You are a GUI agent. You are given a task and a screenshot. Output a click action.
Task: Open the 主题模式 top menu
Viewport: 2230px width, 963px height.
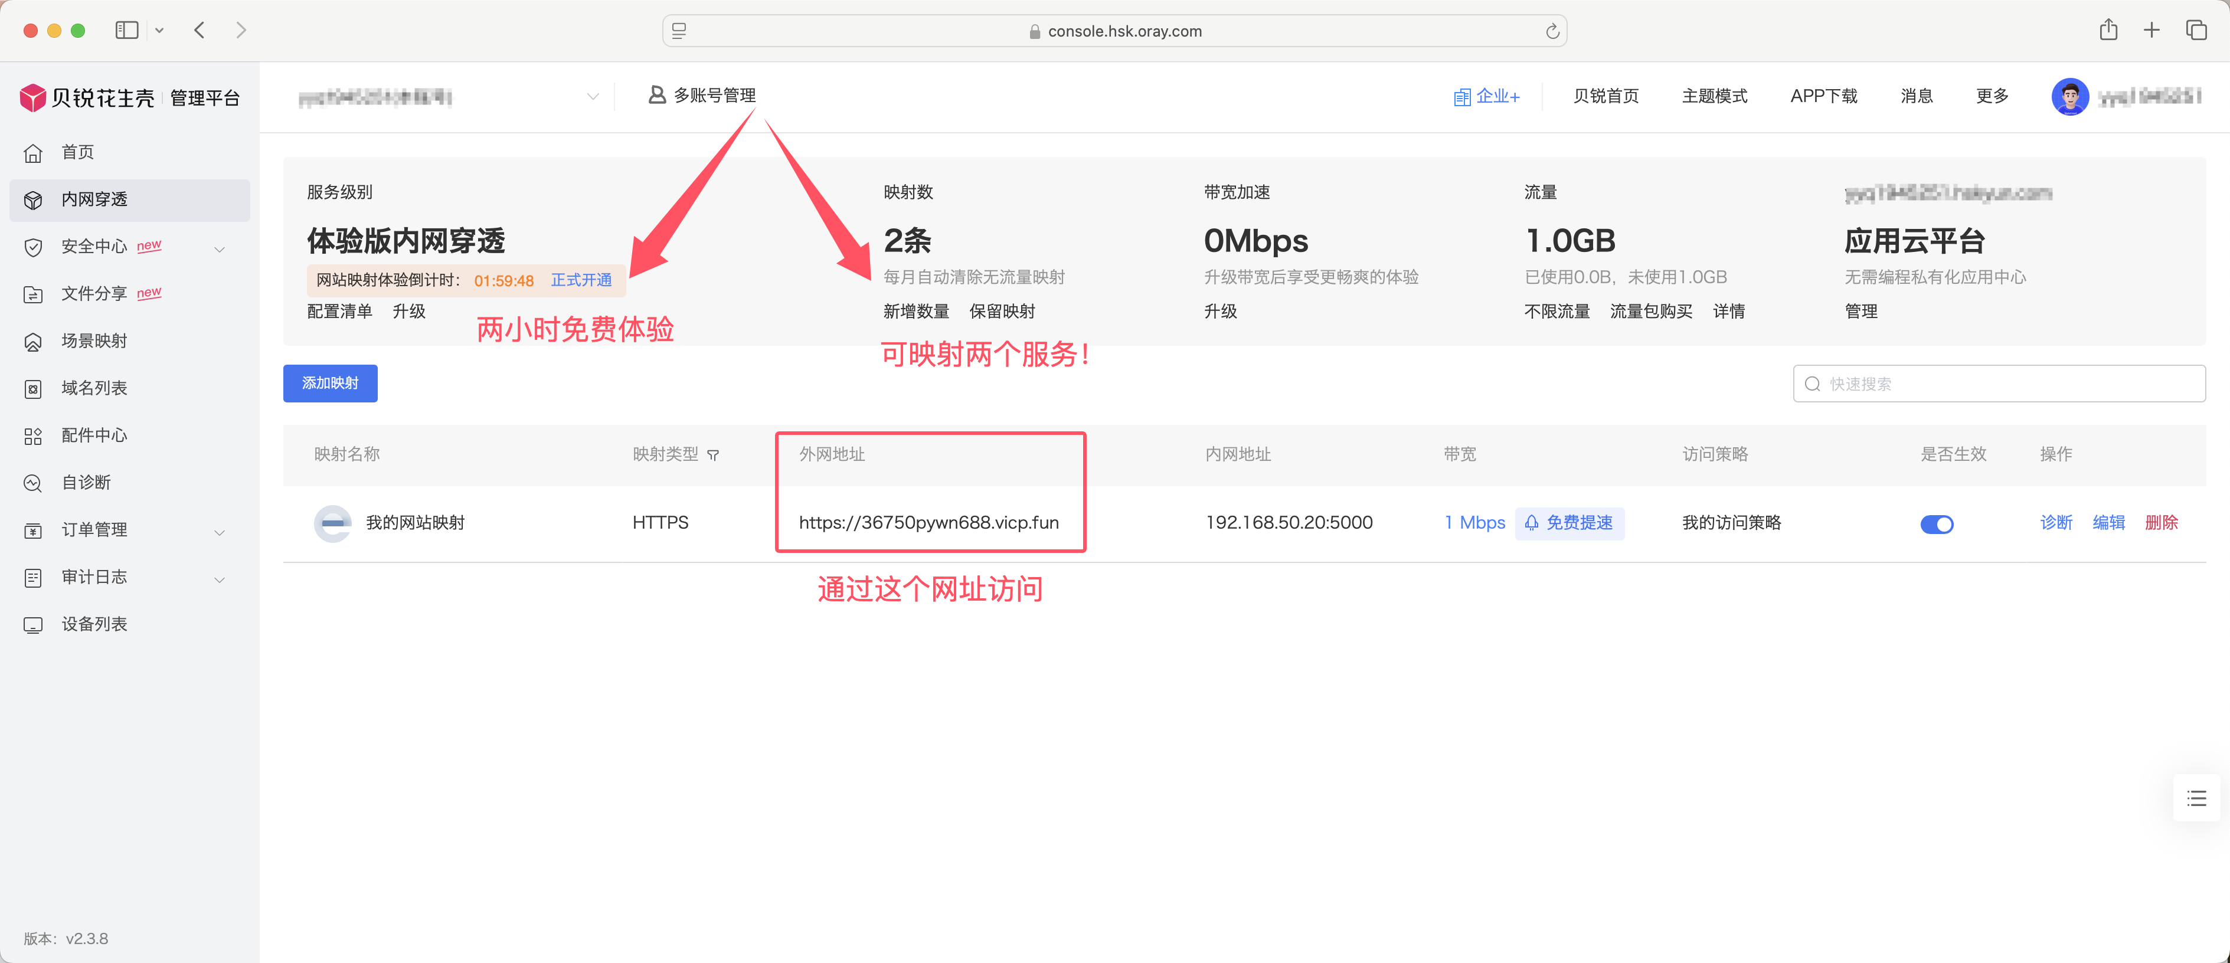(x=1714, y=96)
